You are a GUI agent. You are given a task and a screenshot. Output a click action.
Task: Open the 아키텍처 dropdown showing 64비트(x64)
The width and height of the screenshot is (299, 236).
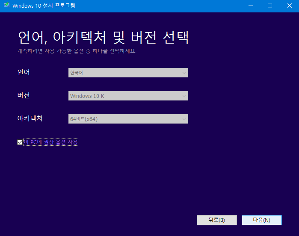click(128, 119)
